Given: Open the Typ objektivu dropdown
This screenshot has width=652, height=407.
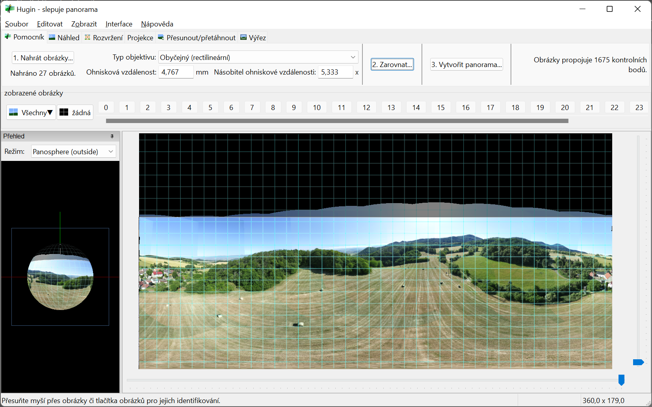Looking at the screenshot, I should click(x=258, y=57).
